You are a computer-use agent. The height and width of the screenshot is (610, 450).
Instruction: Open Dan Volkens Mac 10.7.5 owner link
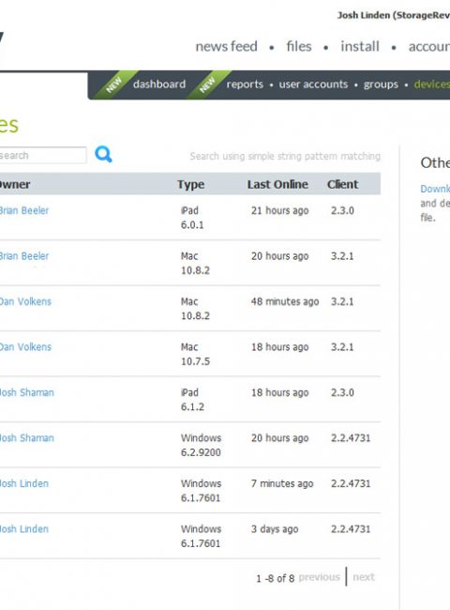pos(25,347)
